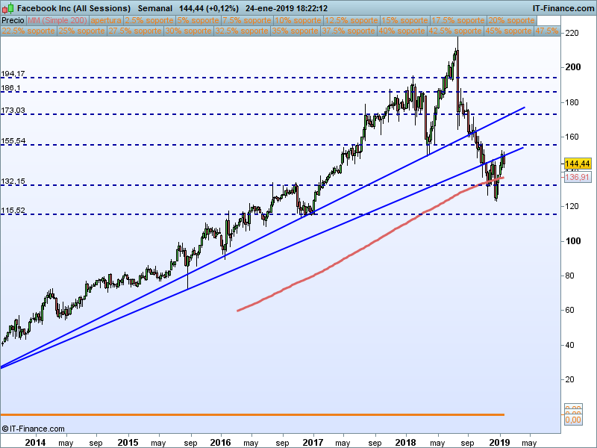The width and height of the screenshot is (597, 448).
Task: Click the 7.5% soporte label
Action: click(x=247, y=21)
